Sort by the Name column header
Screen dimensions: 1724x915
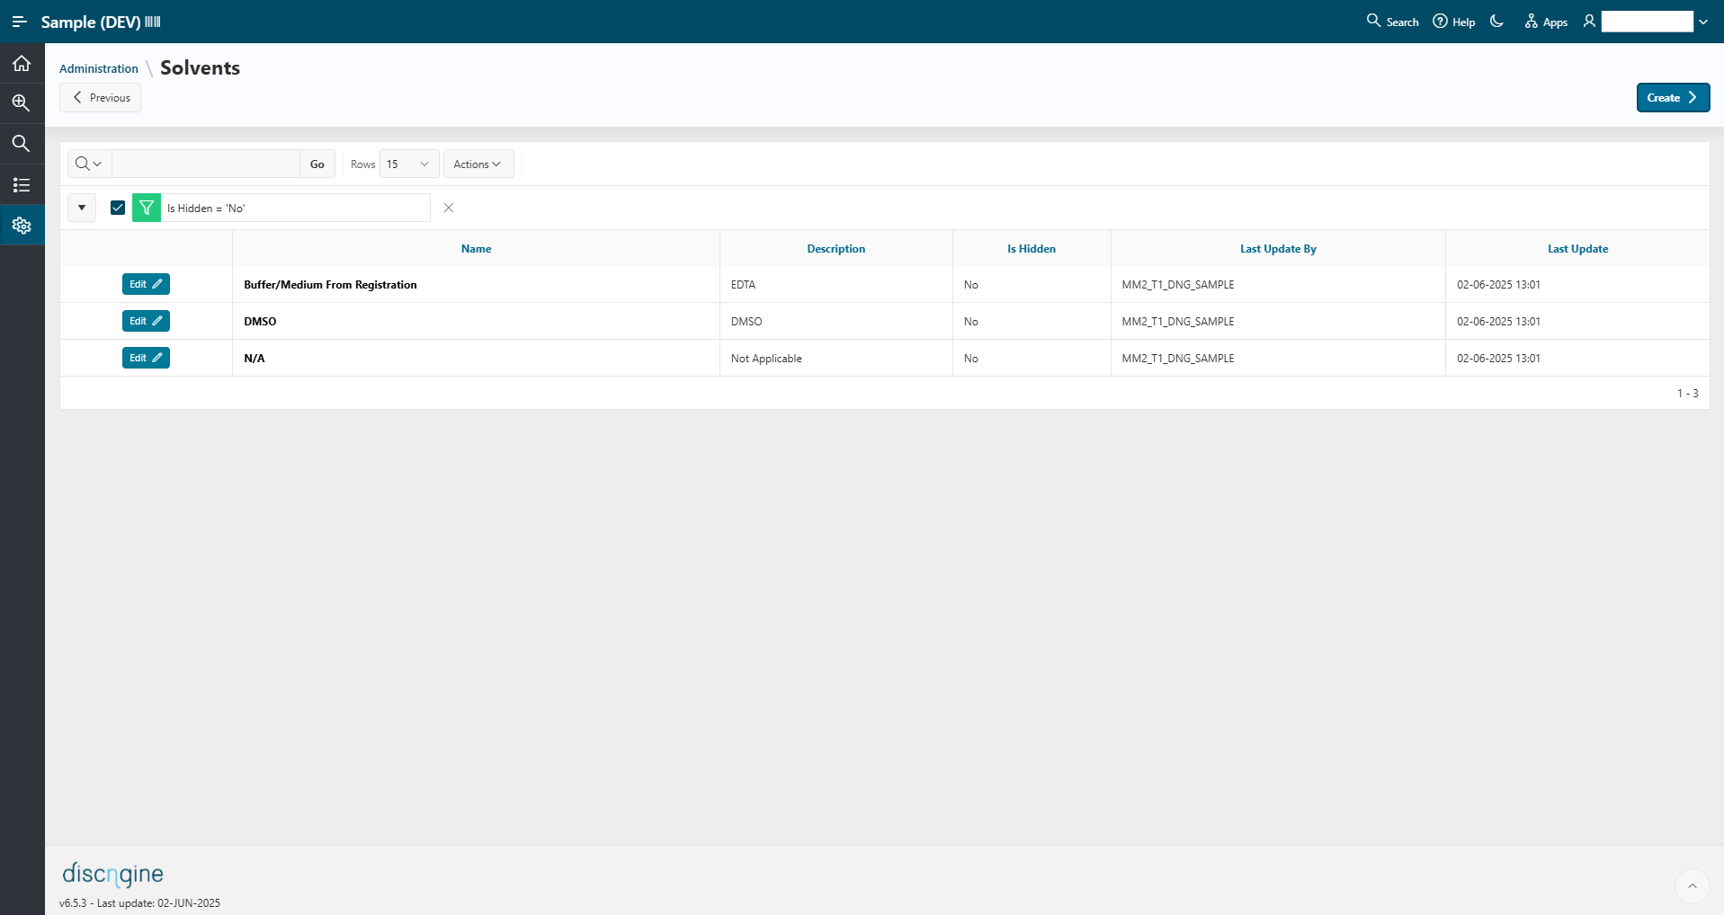click(477, 249)
